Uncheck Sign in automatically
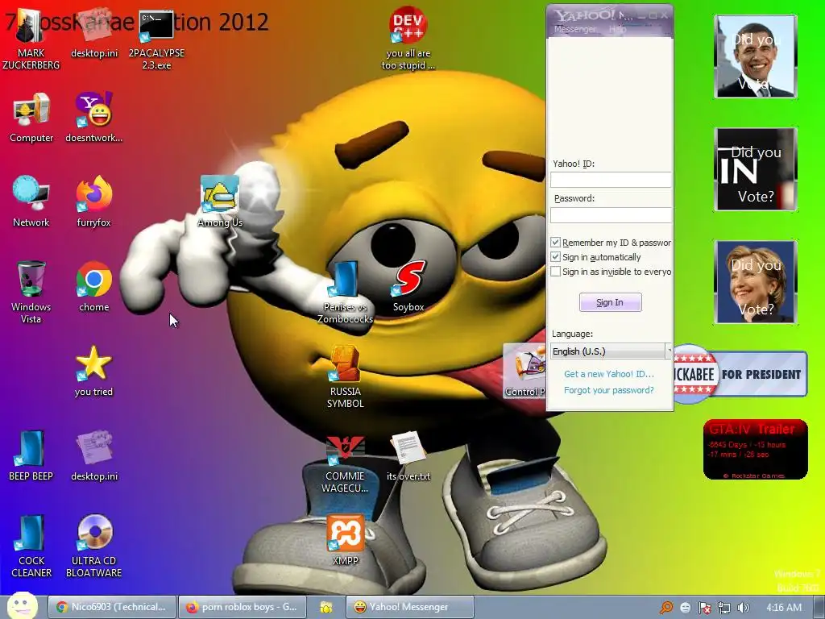 point(555,257)
